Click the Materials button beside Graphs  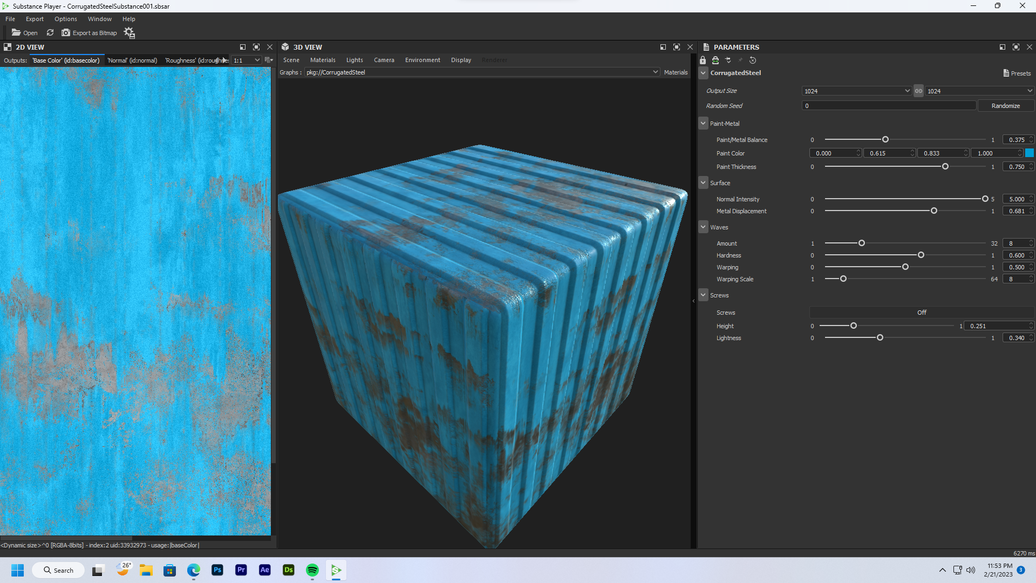click(676, 72)
